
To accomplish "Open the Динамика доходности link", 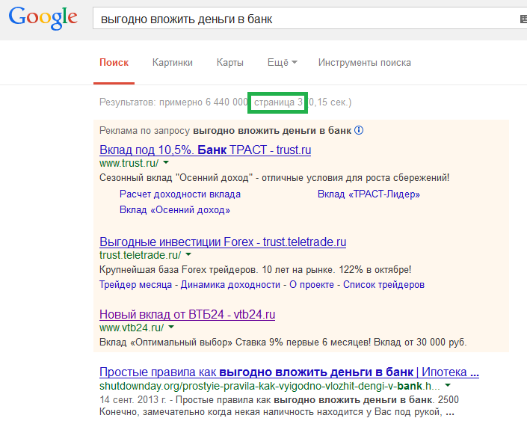I will (230, 284).
